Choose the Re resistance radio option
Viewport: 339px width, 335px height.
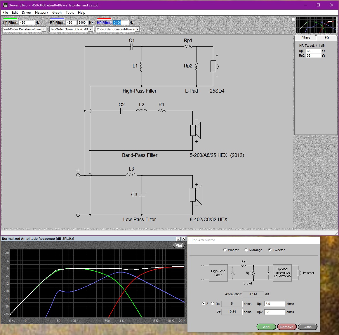pos(213,303)
